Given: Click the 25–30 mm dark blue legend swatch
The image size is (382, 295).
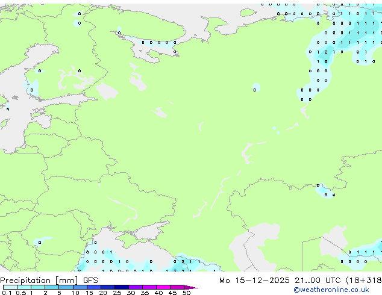Looking at the screenshot, I should tap(122, 287).
